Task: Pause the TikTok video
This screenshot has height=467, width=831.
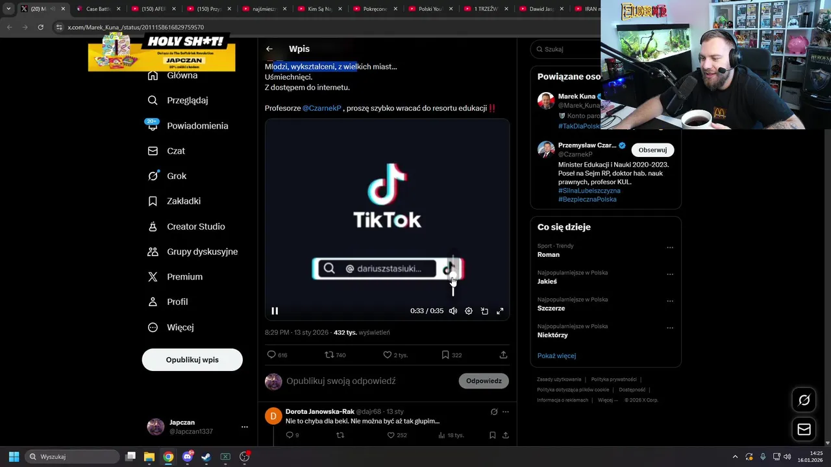Action: (275, 311)
